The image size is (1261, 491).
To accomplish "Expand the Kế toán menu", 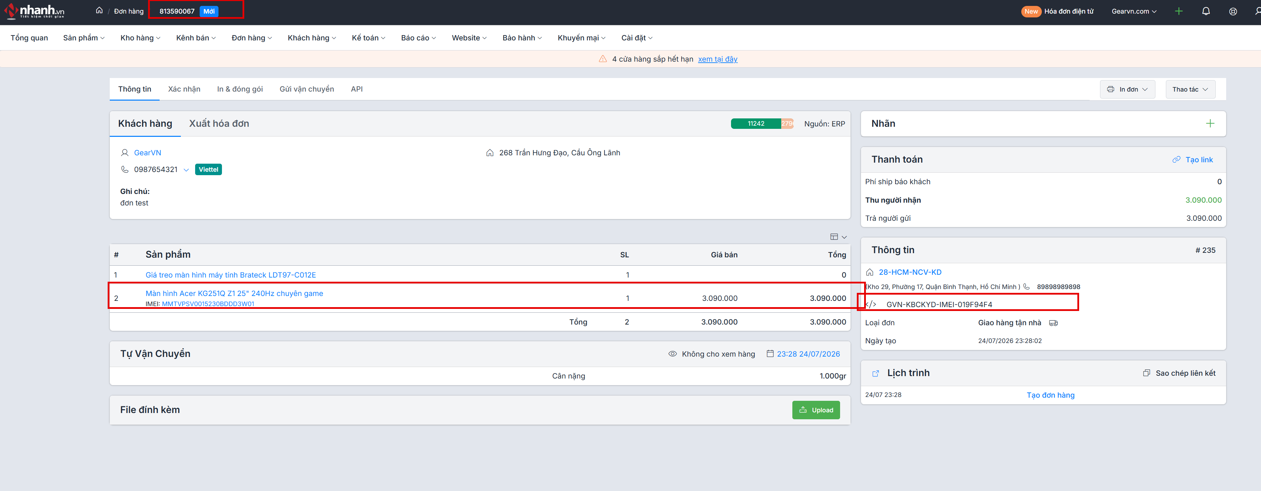I will (368, 38).
